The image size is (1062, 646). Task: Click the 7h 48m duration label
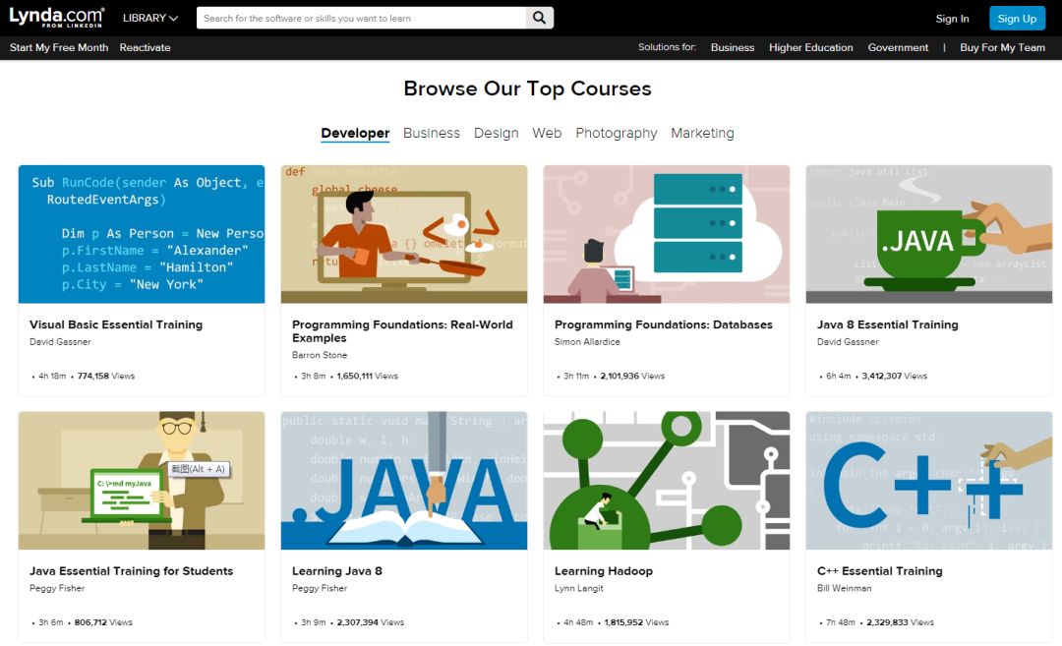(x=841, y=622)
